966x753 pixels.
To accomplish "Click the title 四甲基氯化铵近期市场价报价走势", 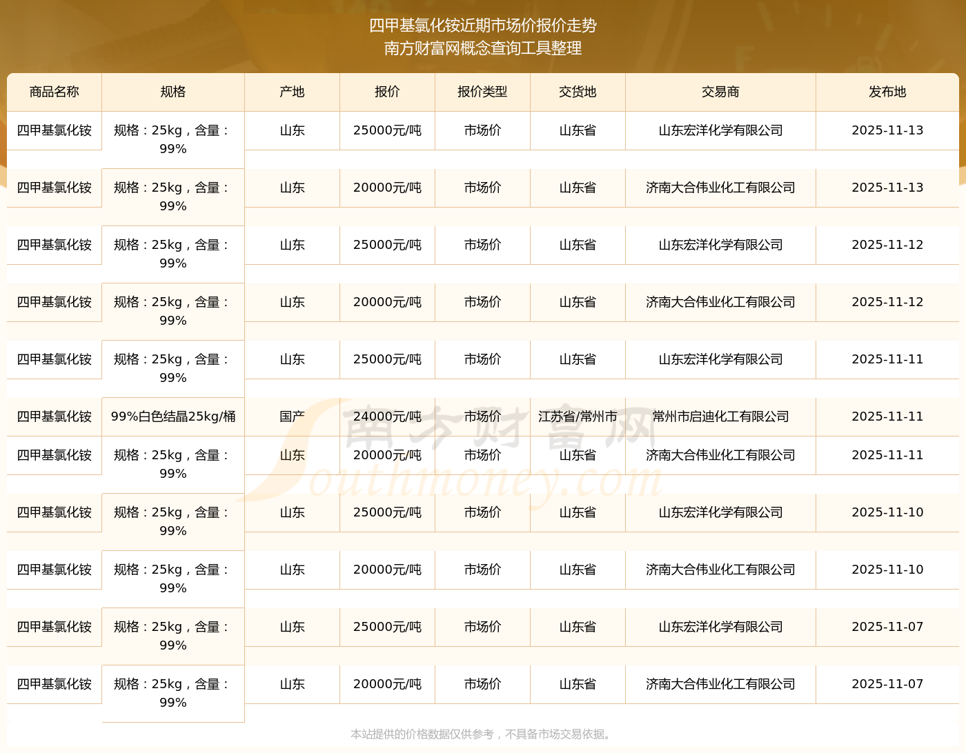I will [x=483, y=26].
